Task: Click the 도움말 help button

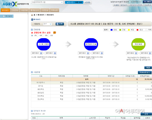Action: point(116,5)
